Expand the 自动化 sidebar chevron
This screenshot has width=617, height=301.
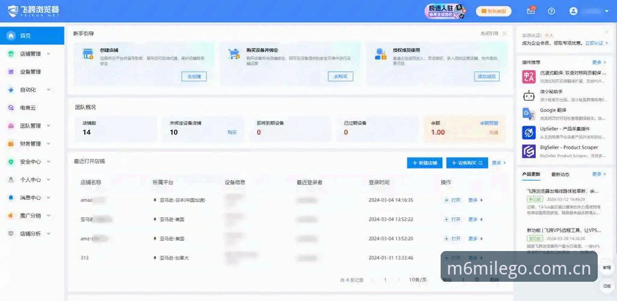[49, 90]
